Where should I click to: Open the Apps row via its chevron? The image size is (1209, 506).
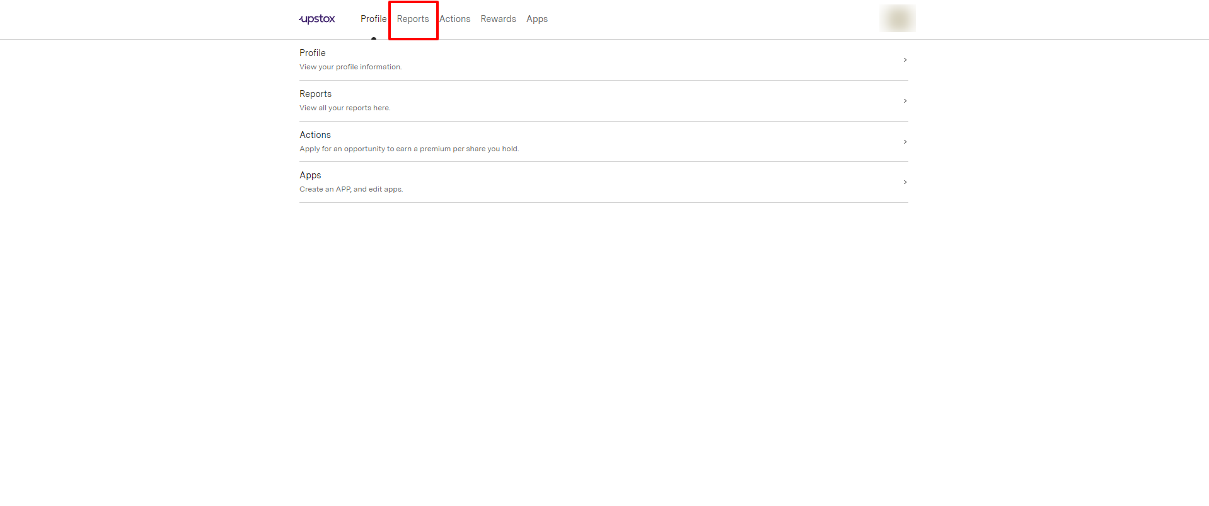tap(905, 182)
